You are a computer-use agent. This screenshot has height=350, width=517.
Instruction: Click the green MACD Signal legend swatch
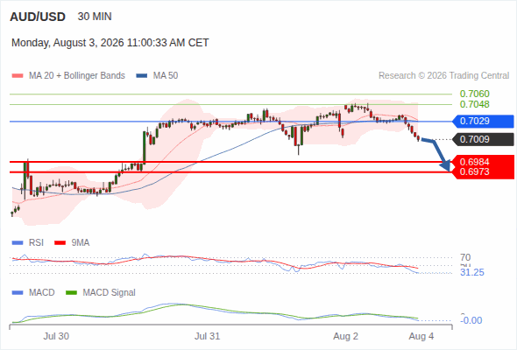pyautogui.click(x=71, y=293)
